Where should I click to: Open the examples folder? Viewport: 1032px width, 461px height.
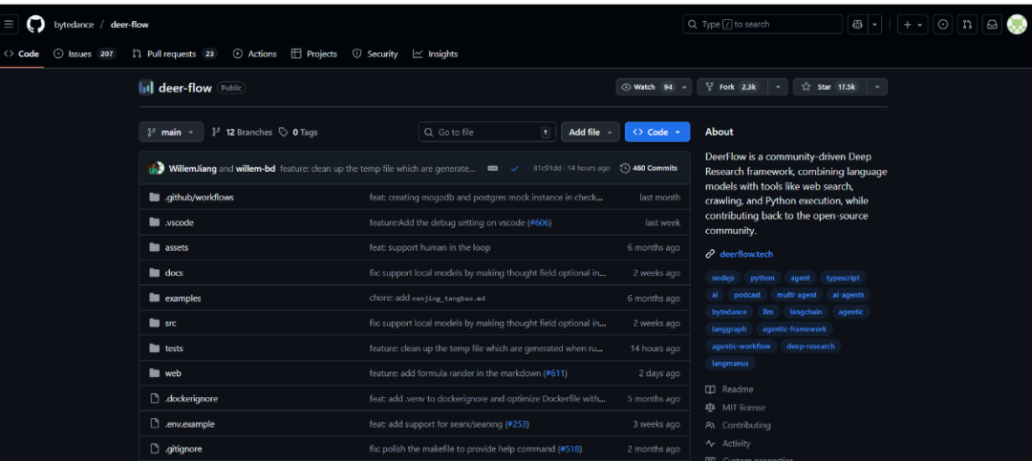[183, 298]
